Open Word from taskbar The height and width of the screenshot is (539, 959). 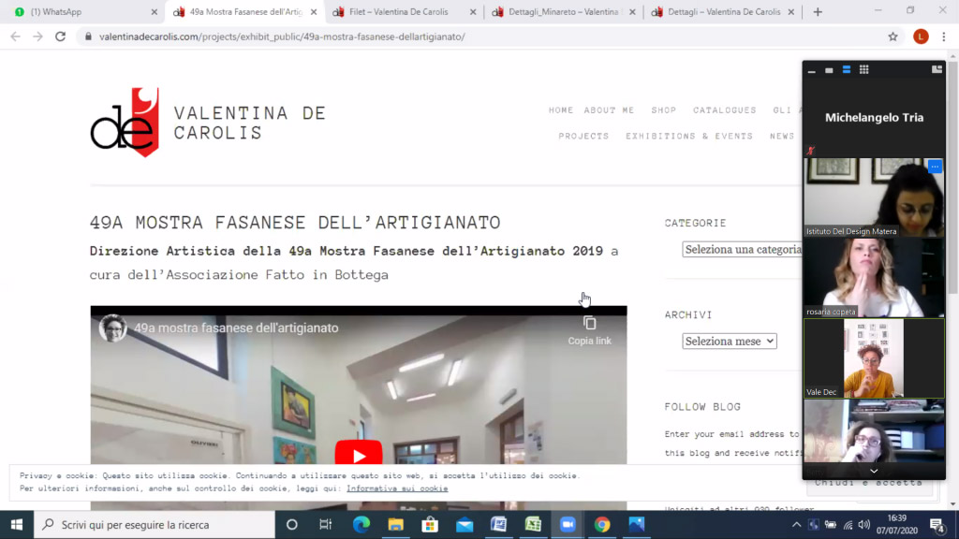pos(498,524)
